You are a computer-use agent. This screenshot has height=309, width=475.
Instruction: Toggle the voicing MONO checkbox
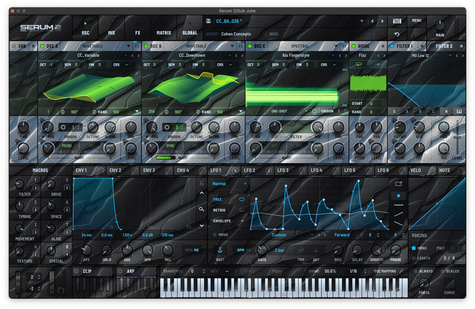[413, 248]
